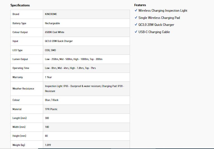
Task: Click the KINCROME brand value
Action: [x=51, y=14]
